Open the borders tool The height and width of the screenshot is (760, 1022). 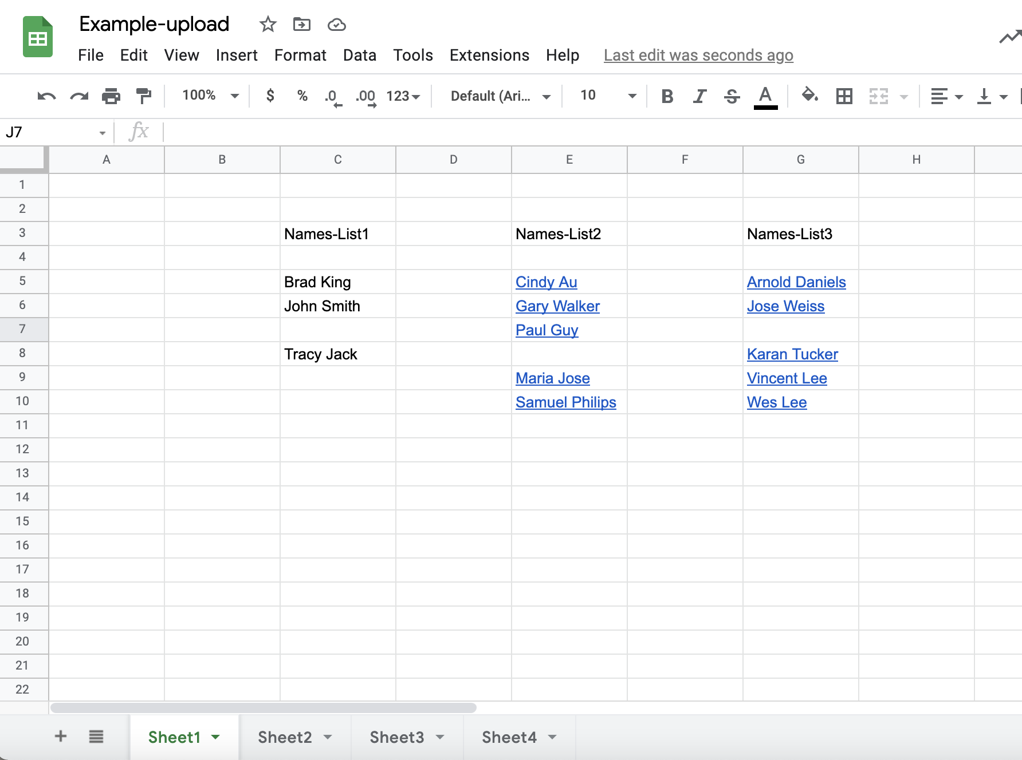844,96
